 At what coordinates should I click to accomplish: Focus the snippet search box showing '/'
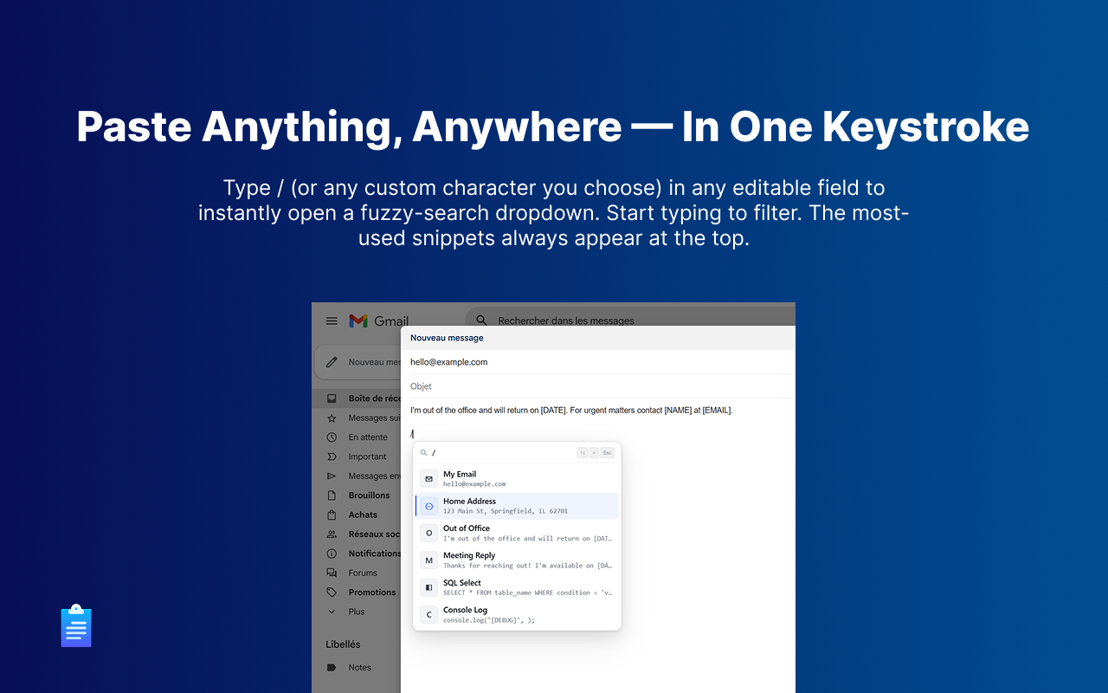pyautogui.click(x=502, y=452)
